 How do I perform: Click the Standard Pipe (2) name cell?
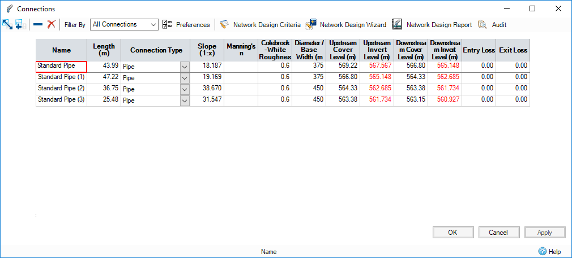click(61, 89)
